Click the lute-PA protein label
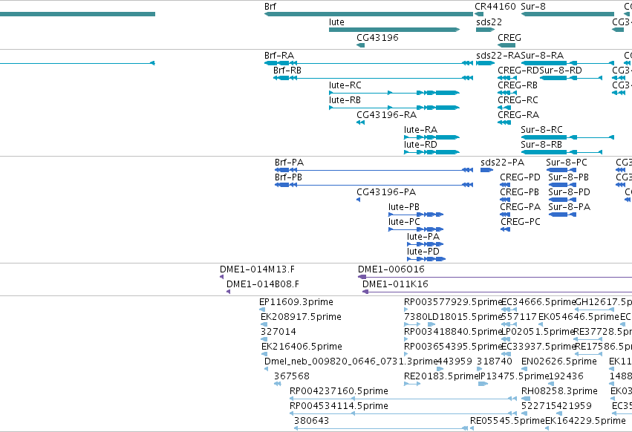Viewport: 632px width, 432px height. pyautogui.click(x=423, y=237)
